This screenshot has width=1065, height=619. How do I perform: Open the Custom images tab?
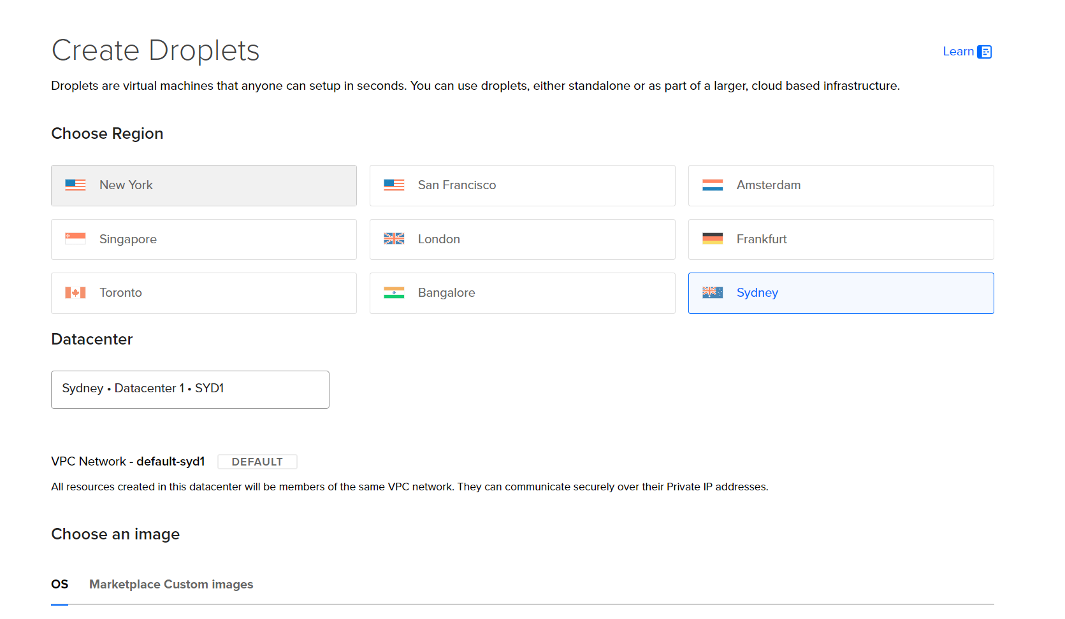(209, 584)
